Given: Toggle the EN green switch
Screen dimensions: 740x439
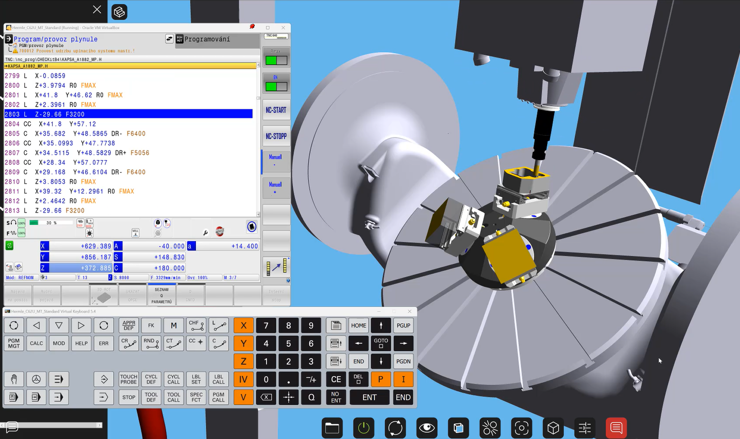Looking at the screenshot, I should click(276, 87).
